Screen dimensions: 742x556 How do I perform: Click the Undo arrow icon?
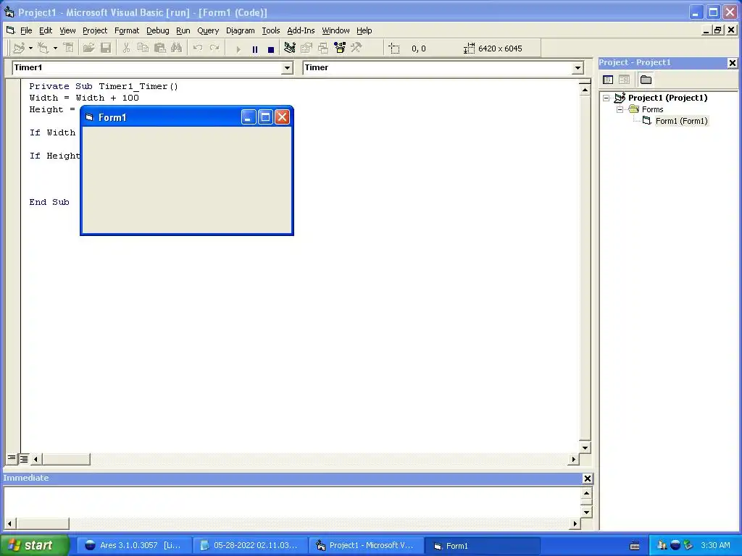[x=198, y=48]
